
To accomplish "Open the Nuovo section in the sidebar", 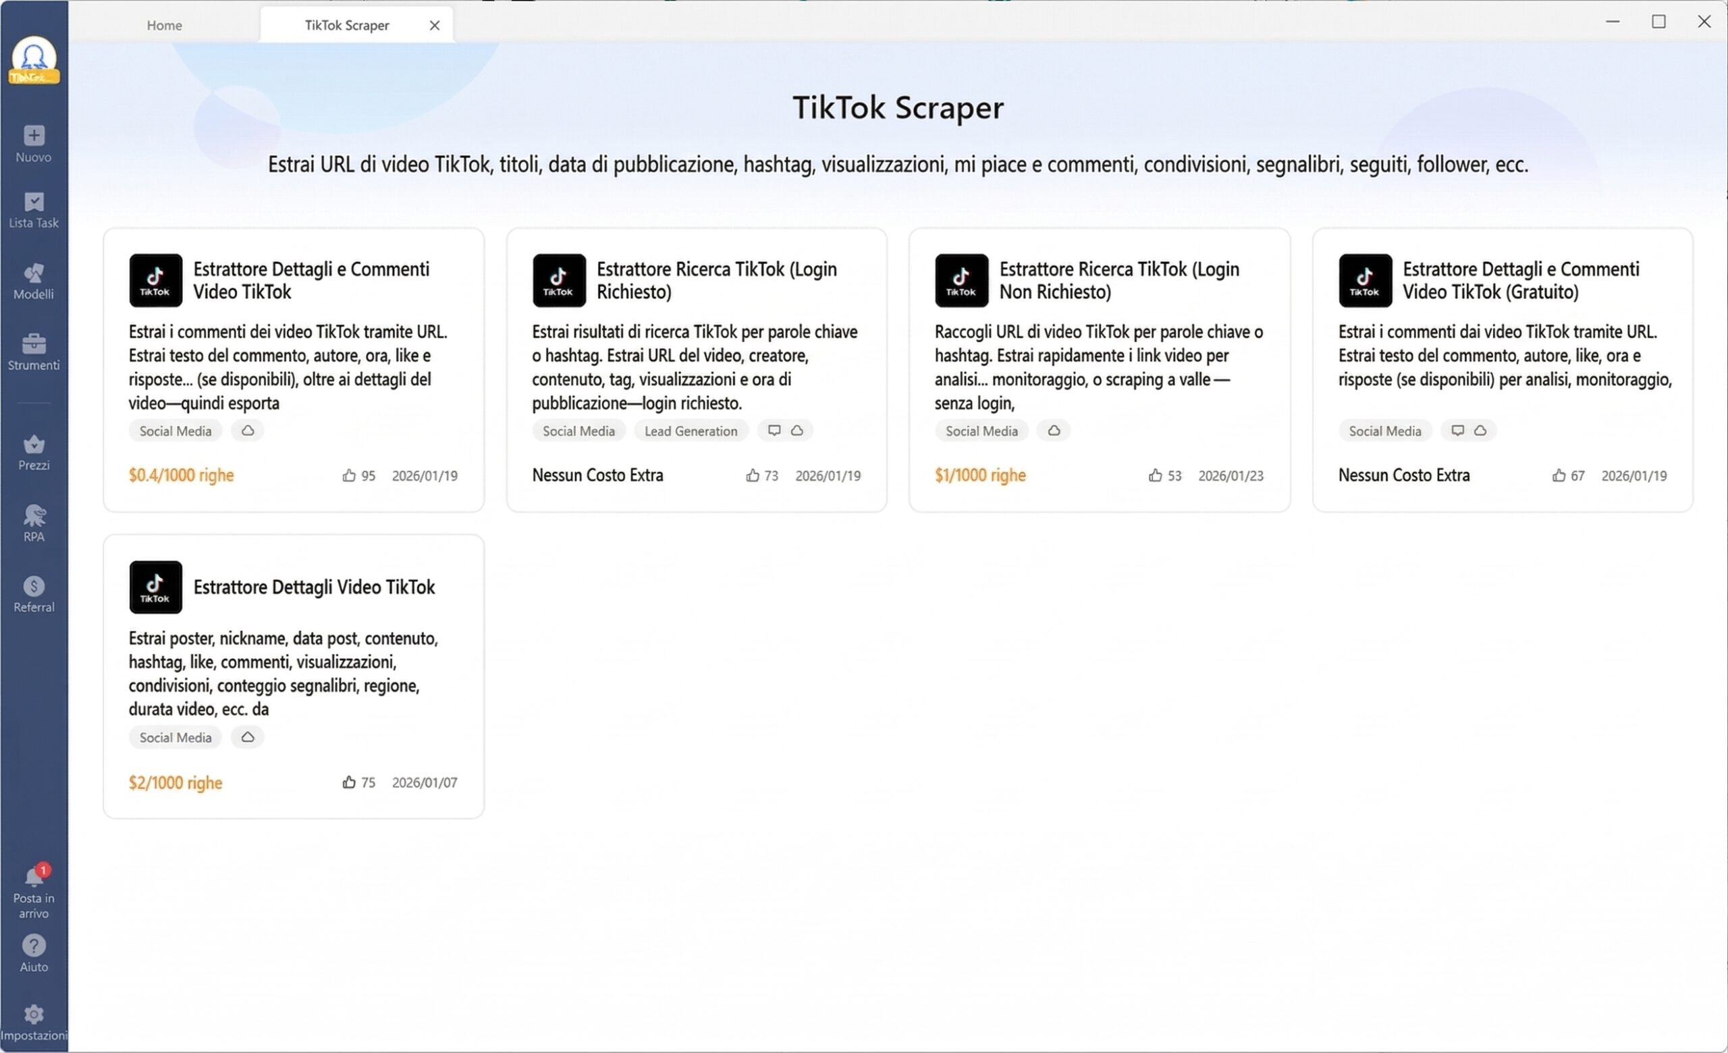I will [34, 144].
